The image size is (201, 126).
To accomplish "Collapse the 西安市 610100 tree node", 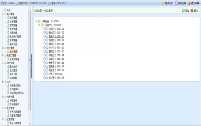I will 39,25.
